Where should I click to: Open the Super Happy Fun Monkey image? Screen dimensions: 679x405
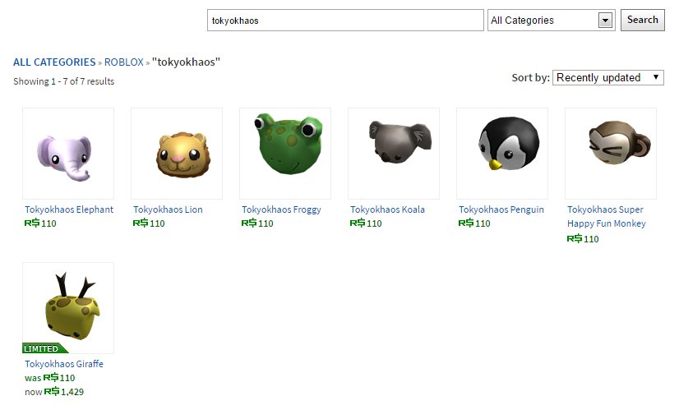(611, 154)
